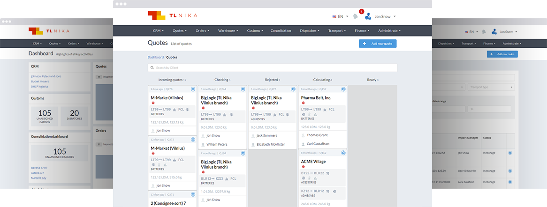The width and height of the screenshot is (547, 207).
Task: Open the Finance dropdown in navigation bar
Action: (x=362, y=31)
